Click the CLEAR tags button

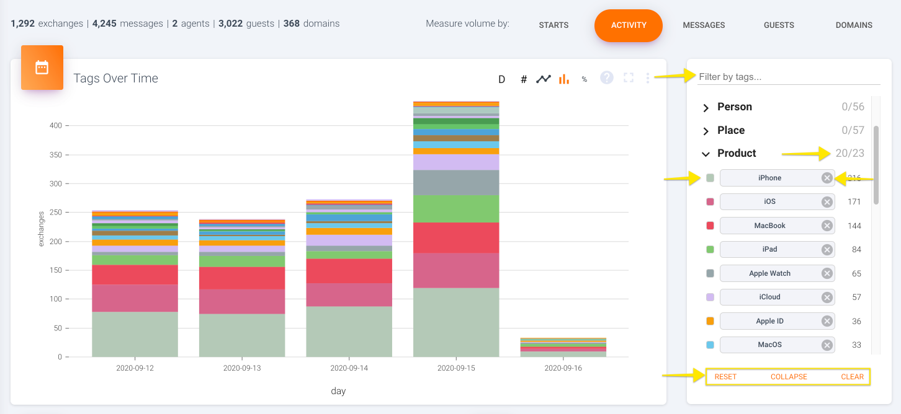click(x=852, y=377)
